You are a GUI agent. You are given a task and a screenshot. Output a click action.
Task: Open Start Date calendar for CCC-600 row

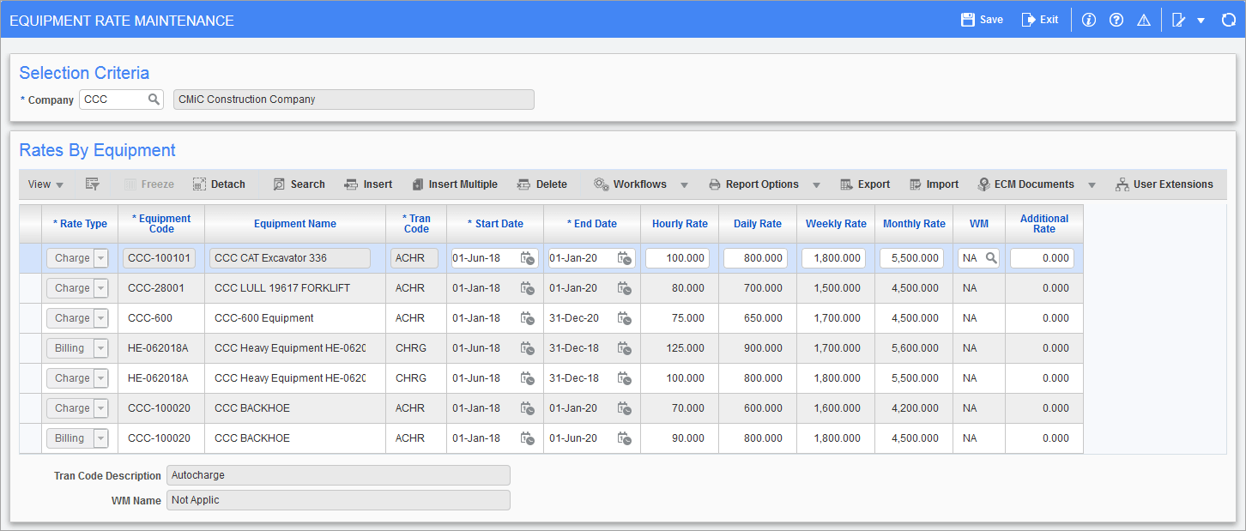528,318
